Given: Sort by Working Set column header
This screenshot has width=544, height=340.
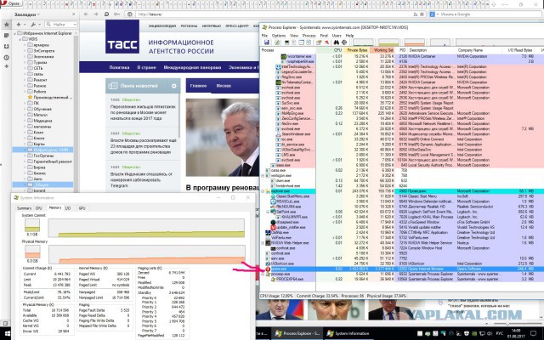Looking at the screenshot, I should click(x=383, y=50).
